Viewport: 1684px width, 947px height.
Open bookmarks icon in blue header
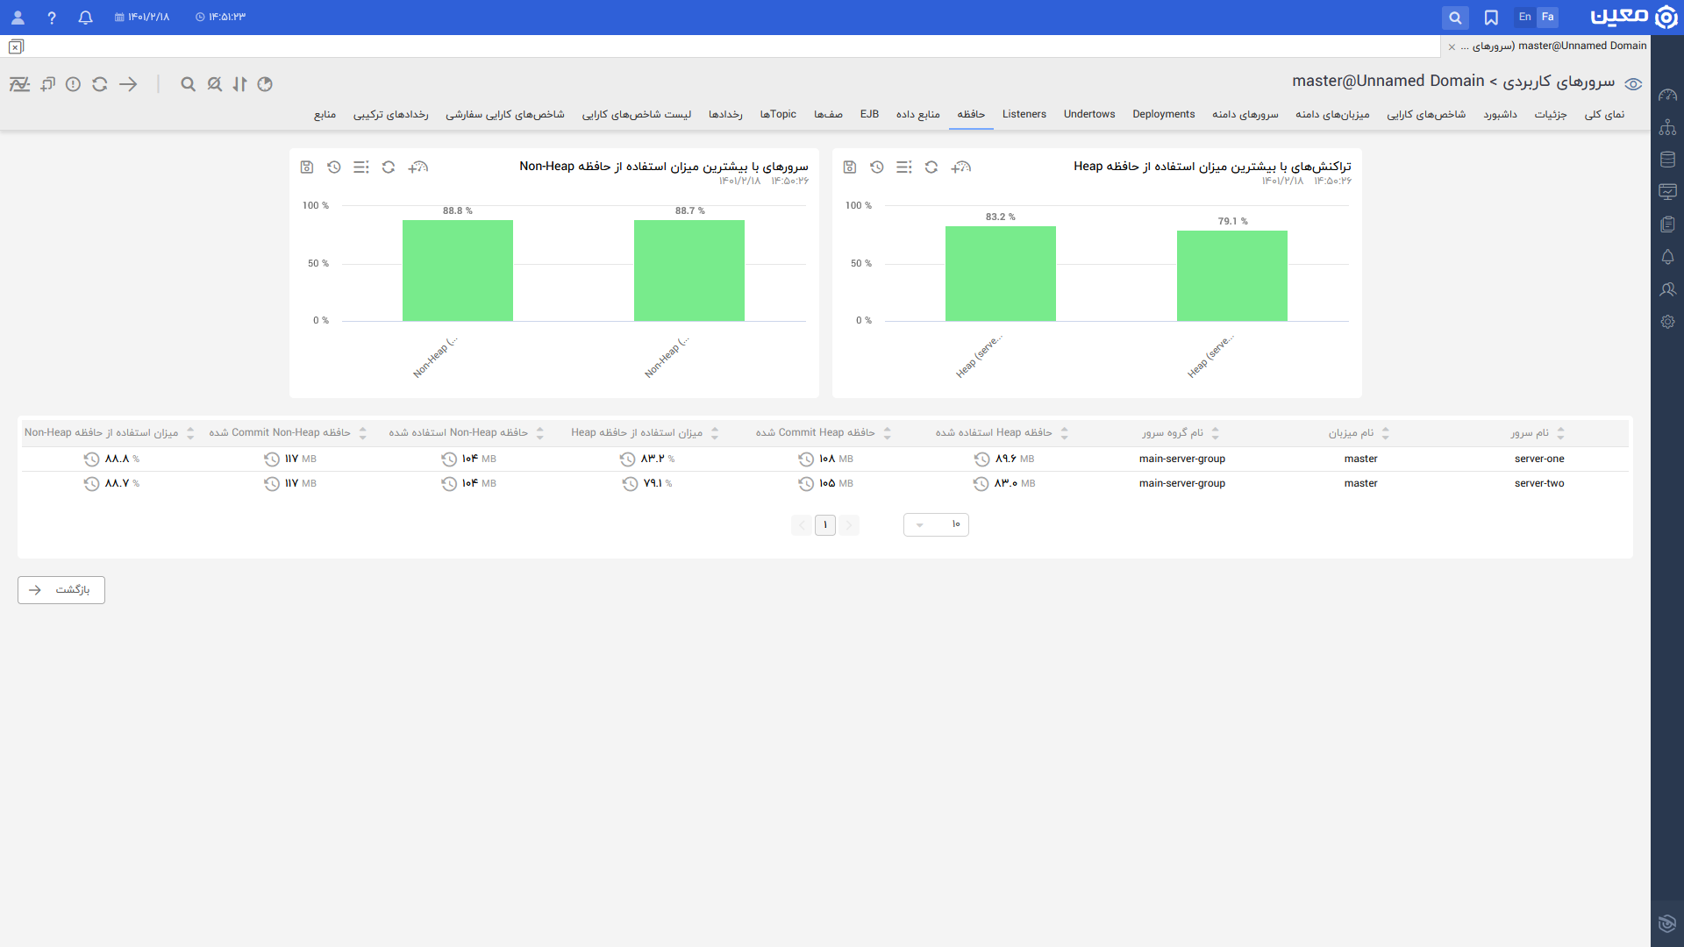(x=1491, y=18)
